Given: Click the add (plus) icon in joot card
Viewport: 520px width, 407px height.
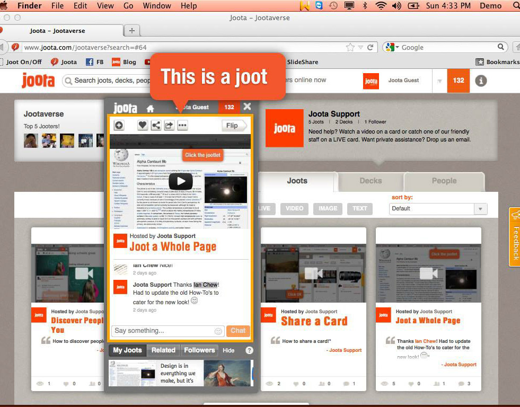Looking at the screenshot, I should 119,125.
